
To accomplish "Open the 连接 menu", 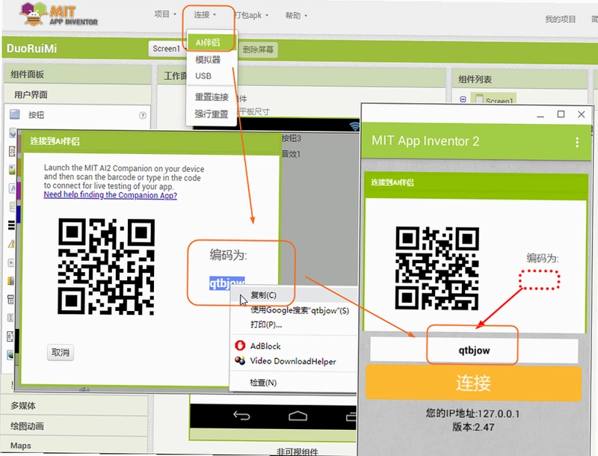I will click(x=205, y=14).
